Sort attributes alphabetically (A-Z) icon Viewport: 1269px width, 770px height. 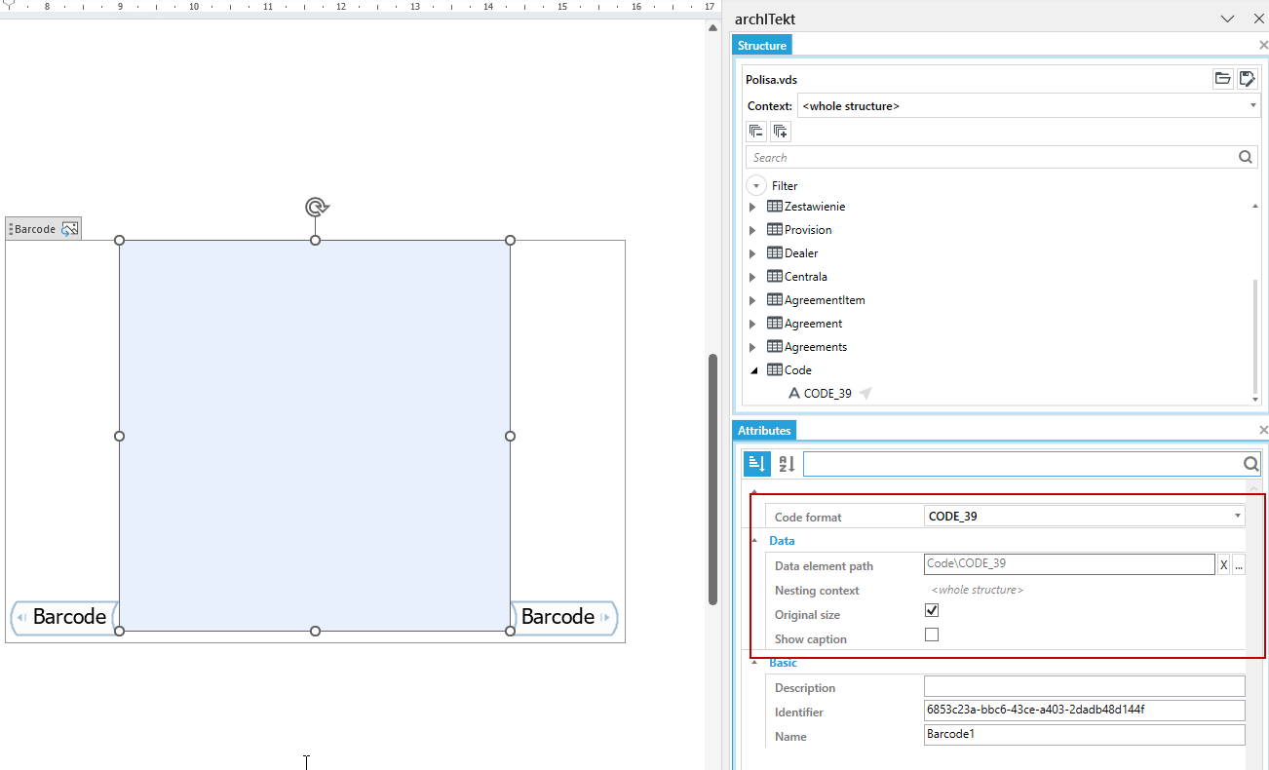pyautogui.click(x=787, y=464)
